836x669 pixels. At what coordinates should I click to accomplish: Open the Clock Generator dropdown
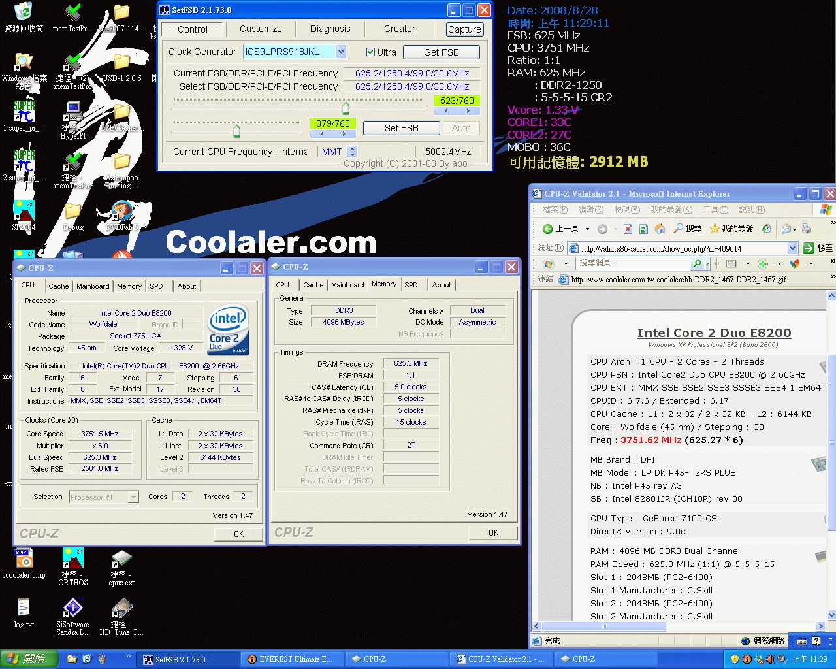coord(341,52)
